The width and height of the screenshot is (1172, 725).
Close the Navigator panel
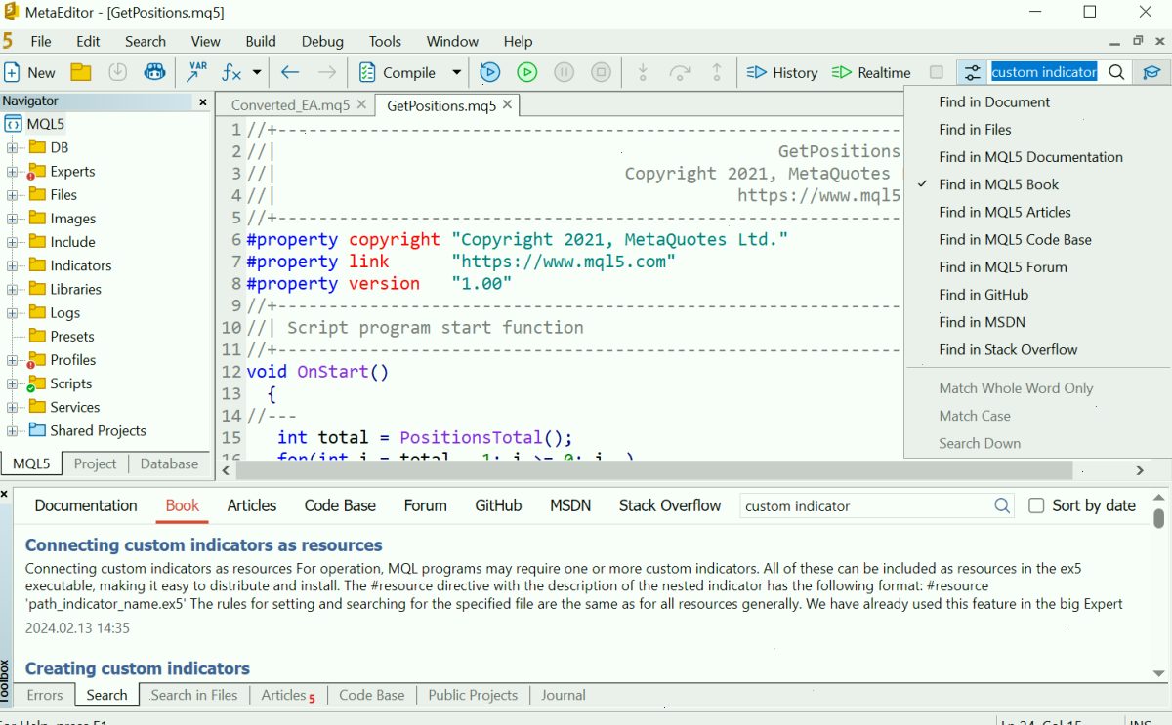tap(203, 101)
